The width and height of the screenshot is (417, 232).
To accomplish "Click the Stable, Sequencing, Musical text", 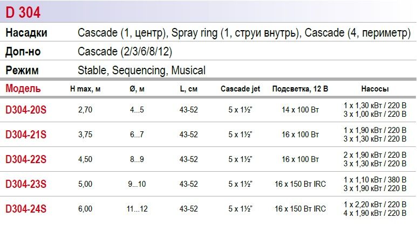I will click(141, 71).
